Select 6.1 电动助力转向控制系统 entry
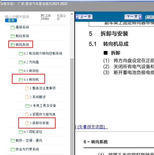Viewport: 154px width, 155px height. point(43,53)
